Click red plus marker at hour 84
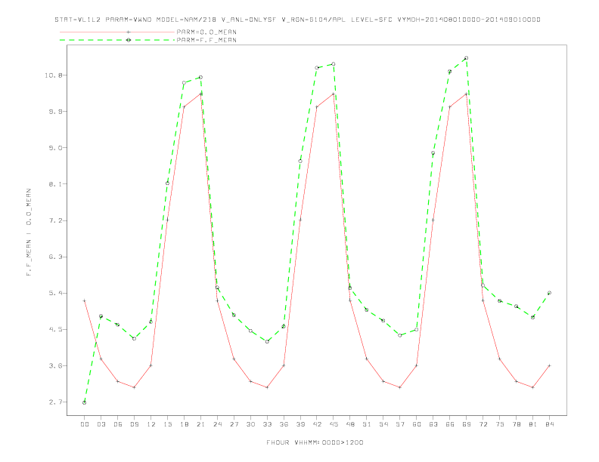The image size is (599, 462). click(549, 365)
